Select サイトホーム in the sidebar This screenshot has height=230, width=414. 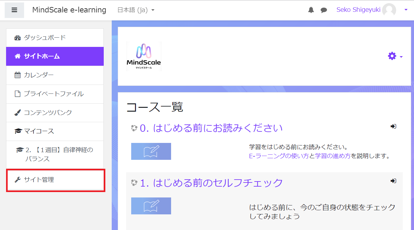(42, 56)
